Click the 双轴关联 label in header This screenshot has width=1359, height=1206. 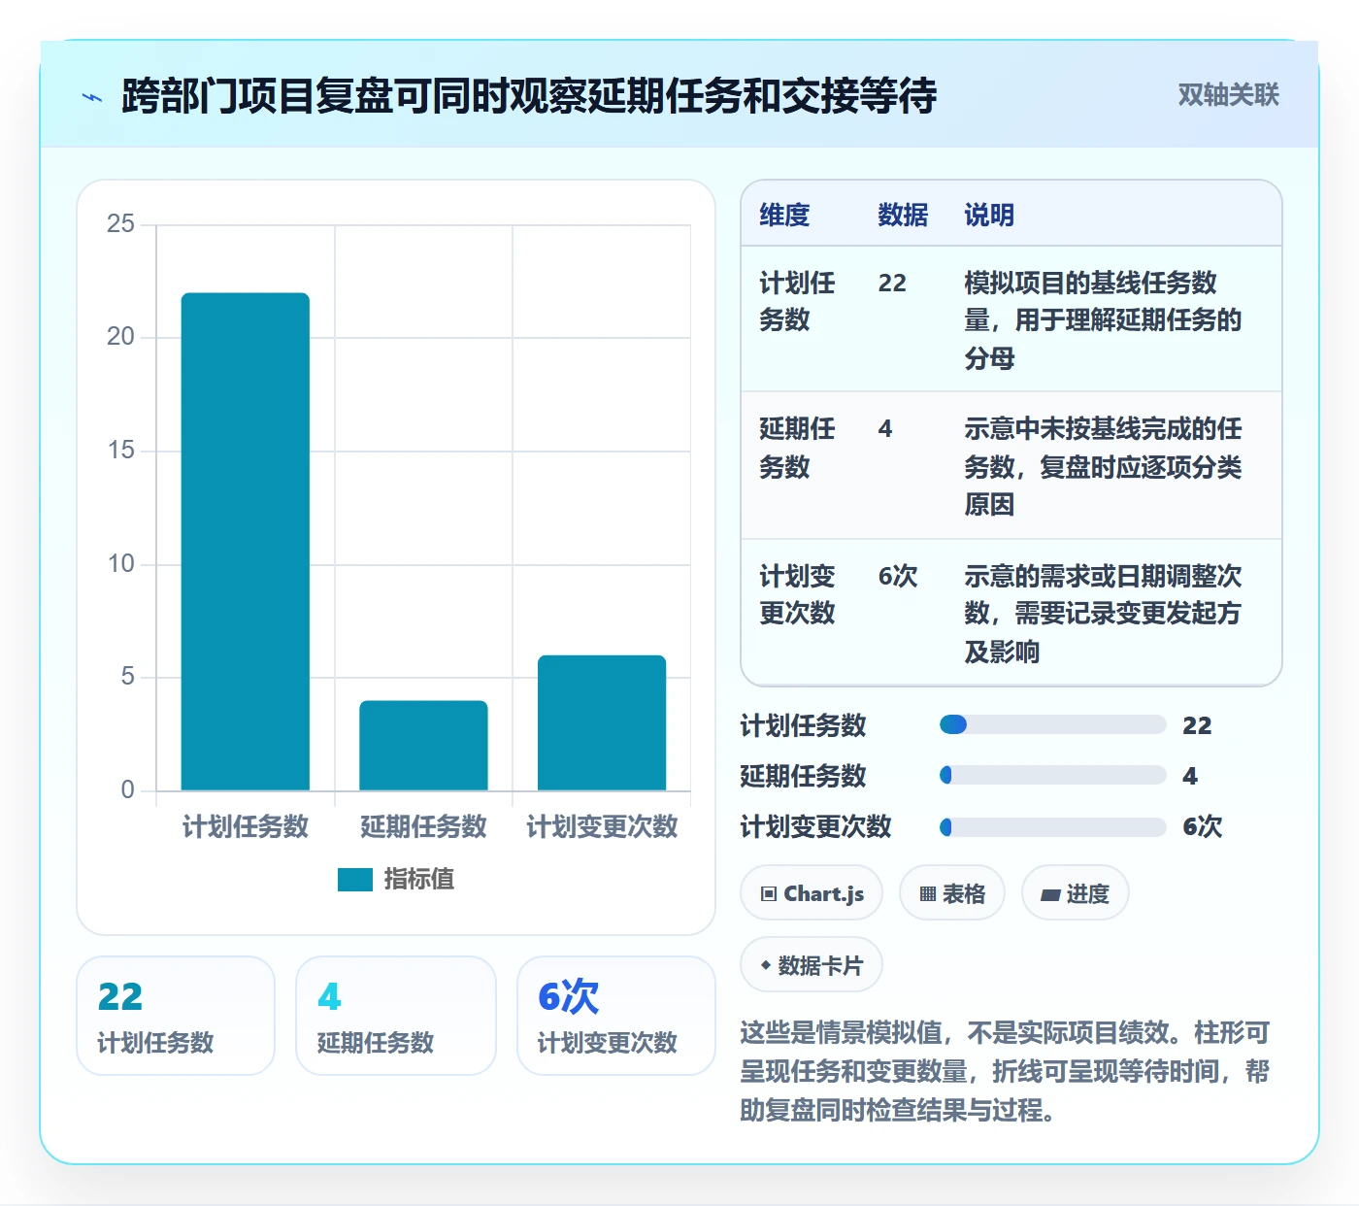point(1228,95)
